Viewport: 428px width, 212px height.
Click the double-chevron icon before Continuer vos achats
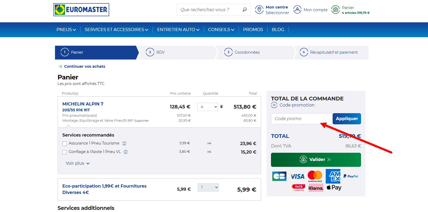tap(60, 66)
